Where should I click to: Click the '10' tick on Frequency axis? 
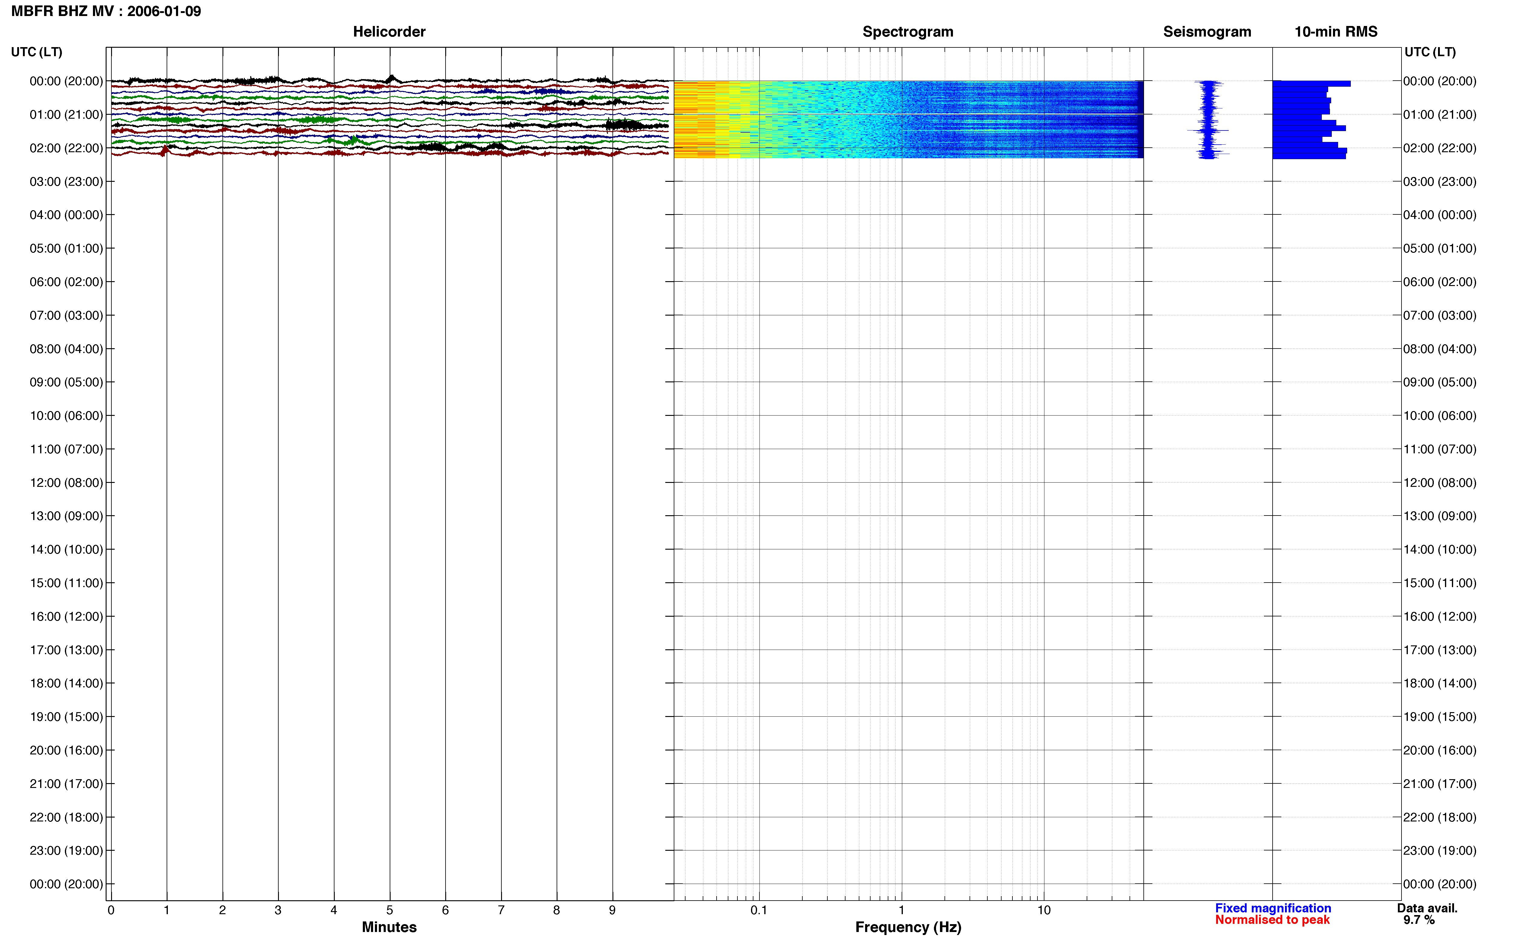[1044, 910]
